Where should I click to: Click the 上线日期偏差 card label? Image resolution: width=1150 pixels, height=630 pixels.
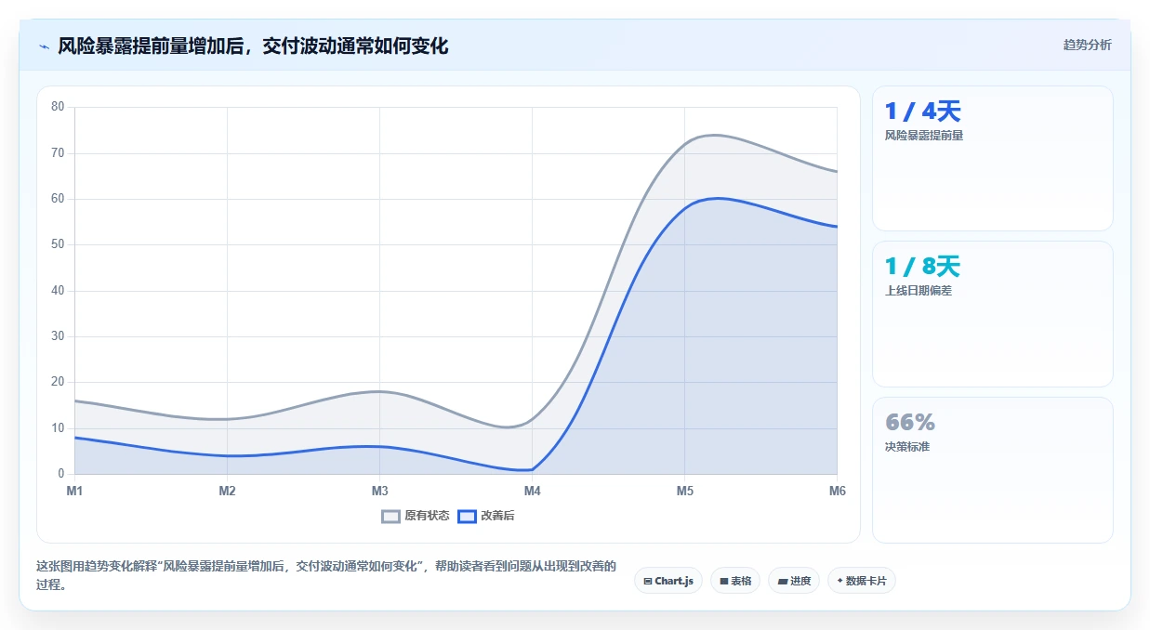coord(919,290)
